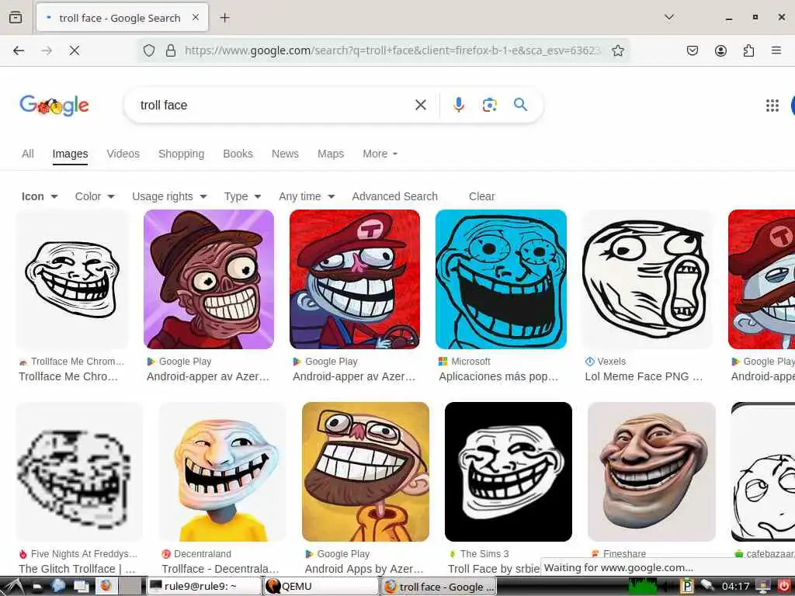This screenshot has height=596, width=795.
Task: Switch to the News tab
Action: 285,154
